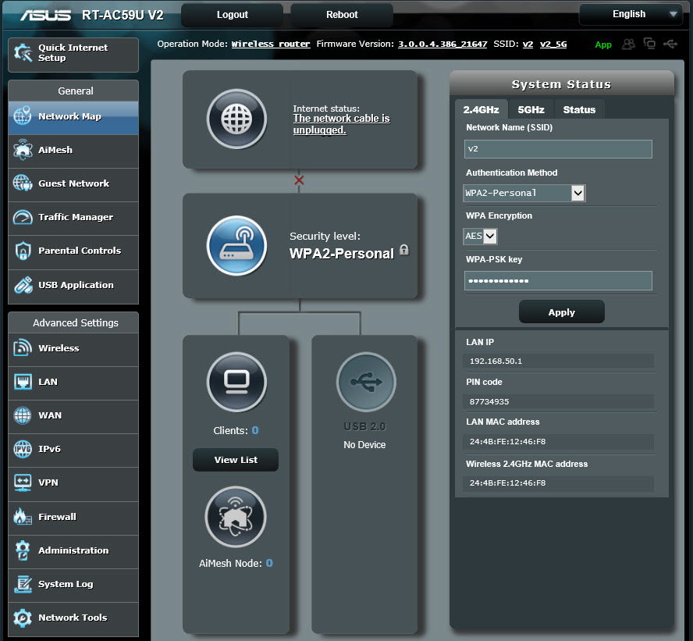
Task: Click the PIN code value 87734935
Action: pyautogui.click(x=489, y=401)
